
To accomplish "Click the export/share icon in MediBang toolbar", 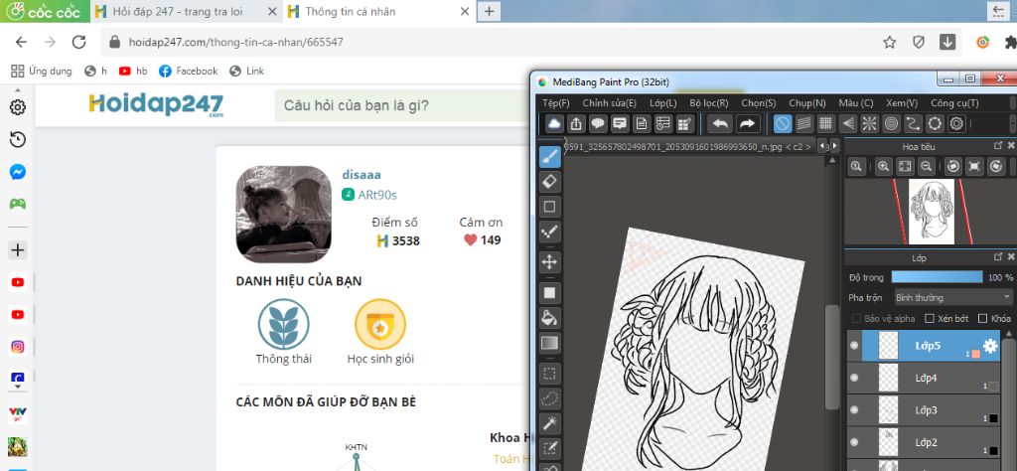I will (576, 123).
